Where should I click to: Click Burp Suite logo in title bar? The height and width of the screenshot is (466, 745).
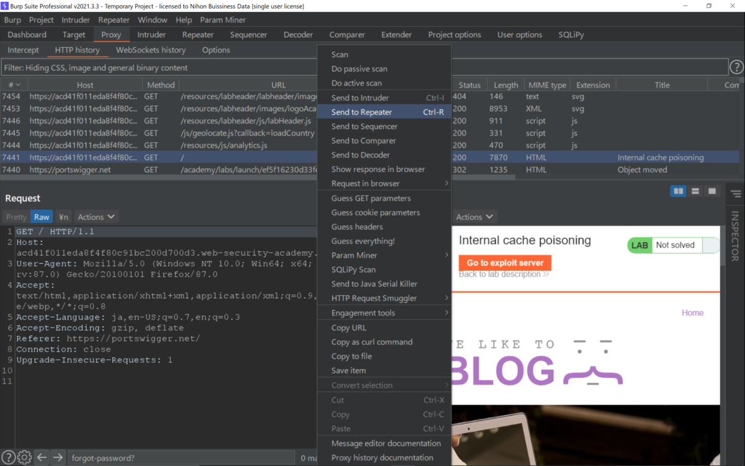coord(5,6)
